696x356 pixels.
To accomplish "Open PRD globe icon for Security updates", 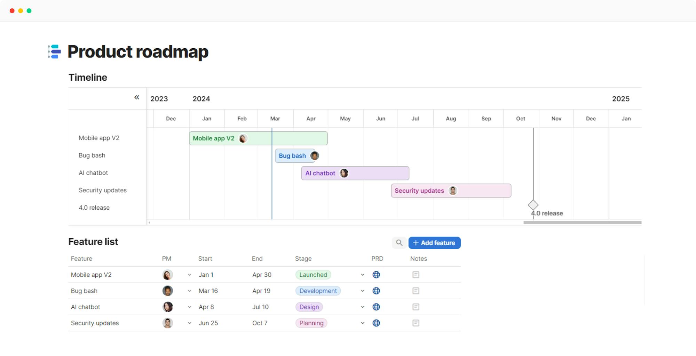I will (376, 323).
